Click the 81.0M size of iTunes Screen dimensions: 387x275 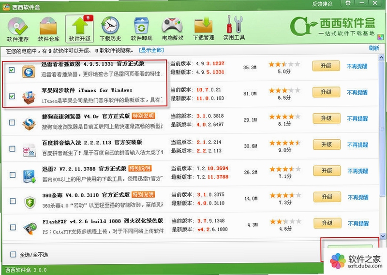click(x=250, y=94)
